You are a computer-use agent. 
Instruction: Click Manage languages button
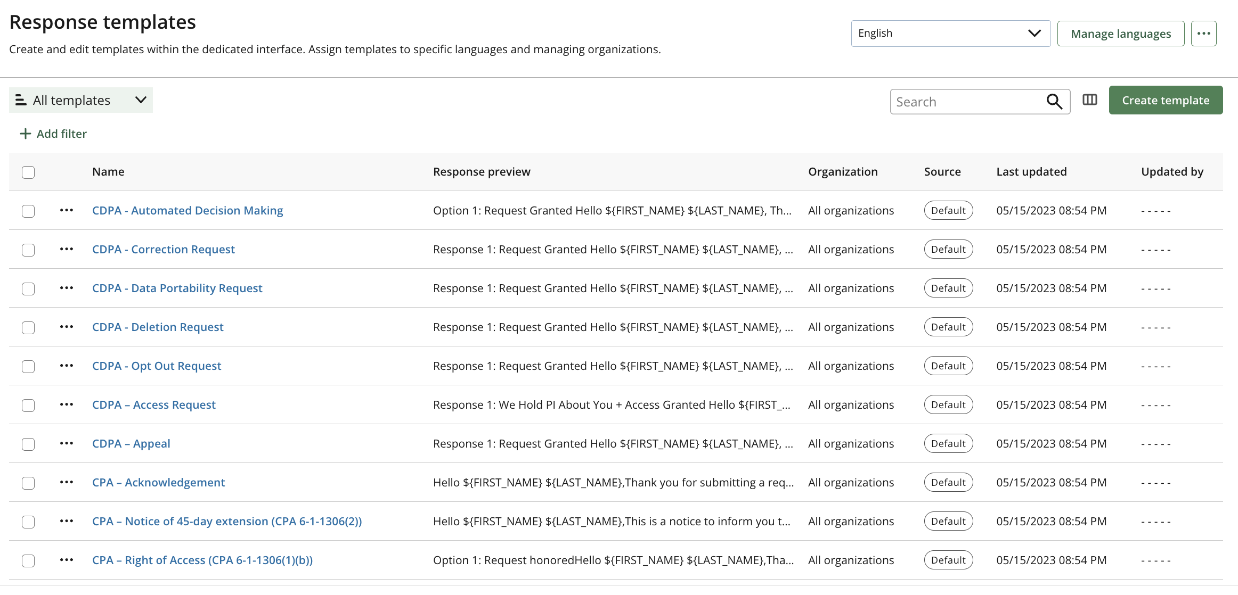coord(1120,34)
